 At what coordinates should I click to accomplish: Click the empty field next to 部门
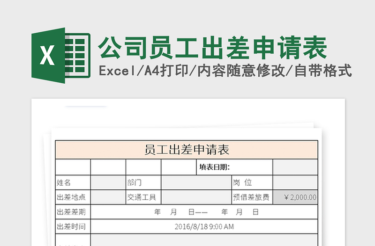tap(195, 182)
